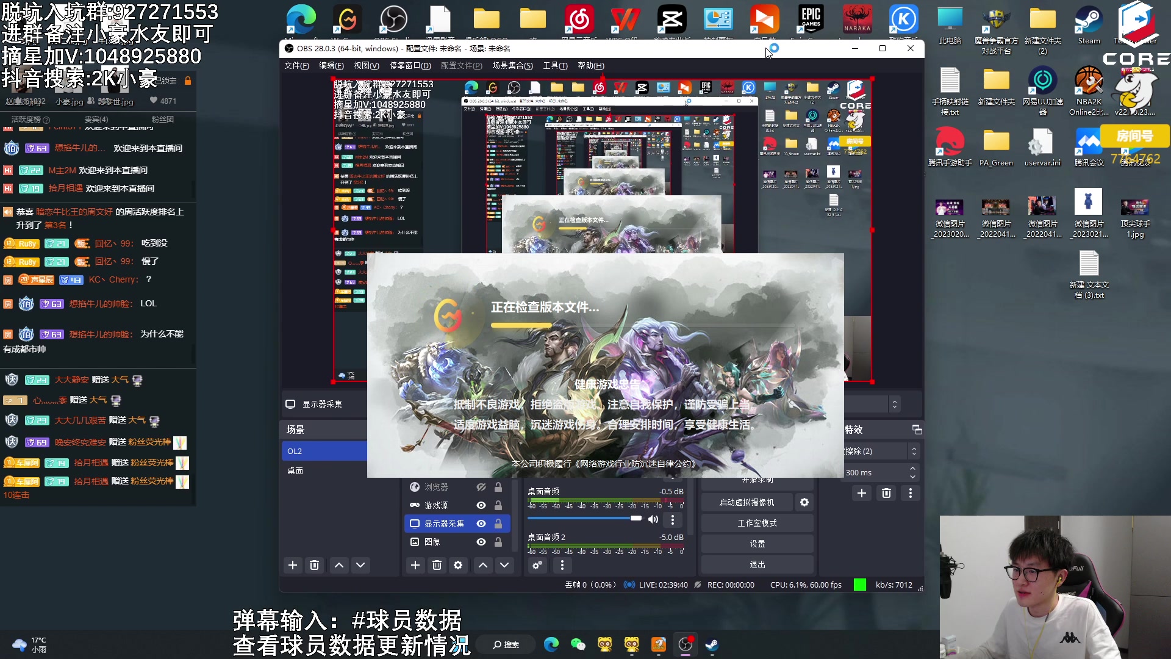Add a scene transition with plus button
Screen dimensions: 1171x659
(x=862, y=493)
